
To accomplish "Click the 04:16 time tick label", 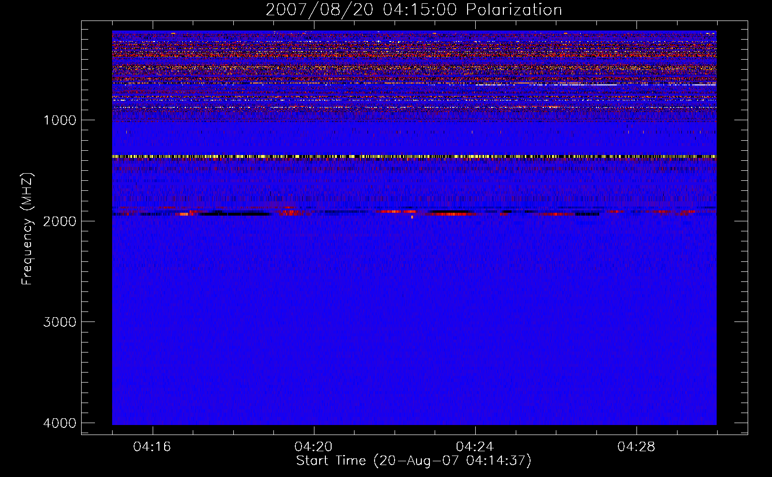I will (x=152, y=447).
